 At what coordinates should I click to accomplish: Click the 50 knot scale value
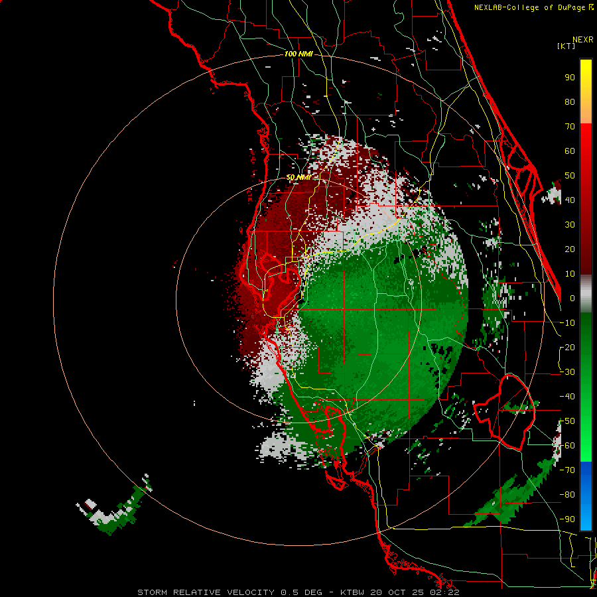(x=570, y=176)
